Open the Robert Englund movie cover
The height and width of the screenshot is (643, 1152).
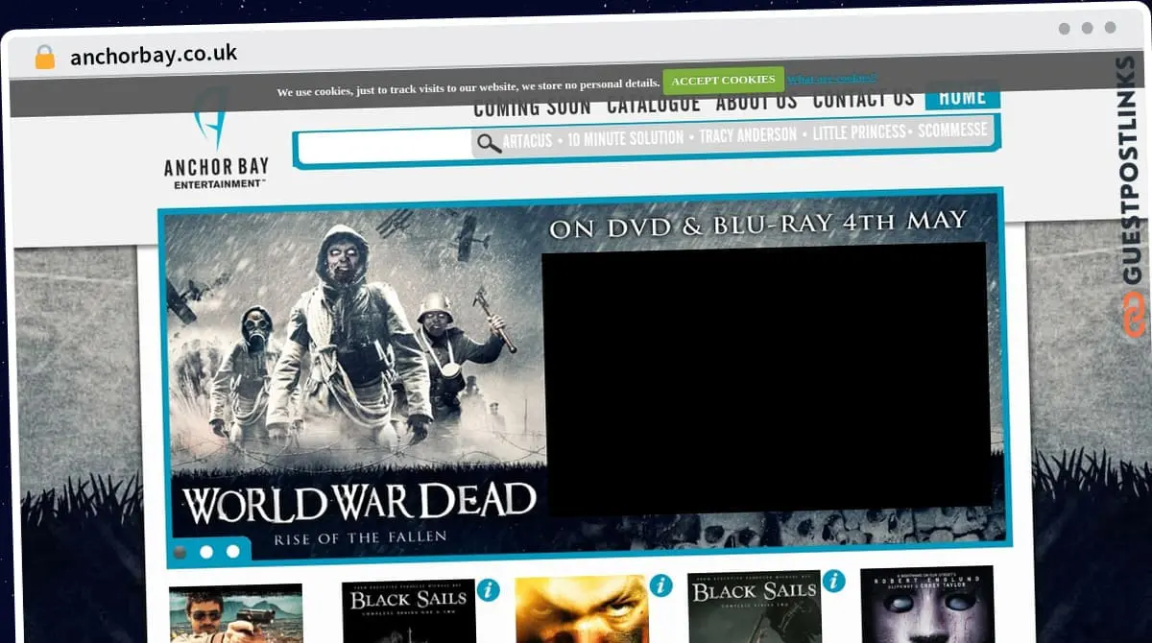pyautogui.click(x=927, y=604)
